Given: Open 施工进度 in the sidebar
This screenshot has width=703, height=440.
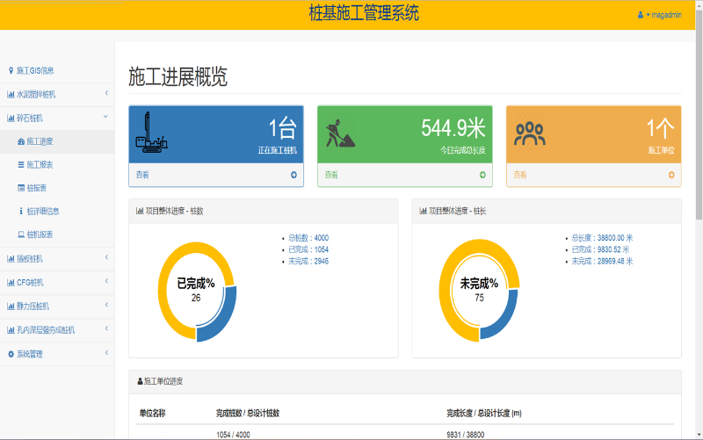Looking at the screenshot, I should pos(40,141).
